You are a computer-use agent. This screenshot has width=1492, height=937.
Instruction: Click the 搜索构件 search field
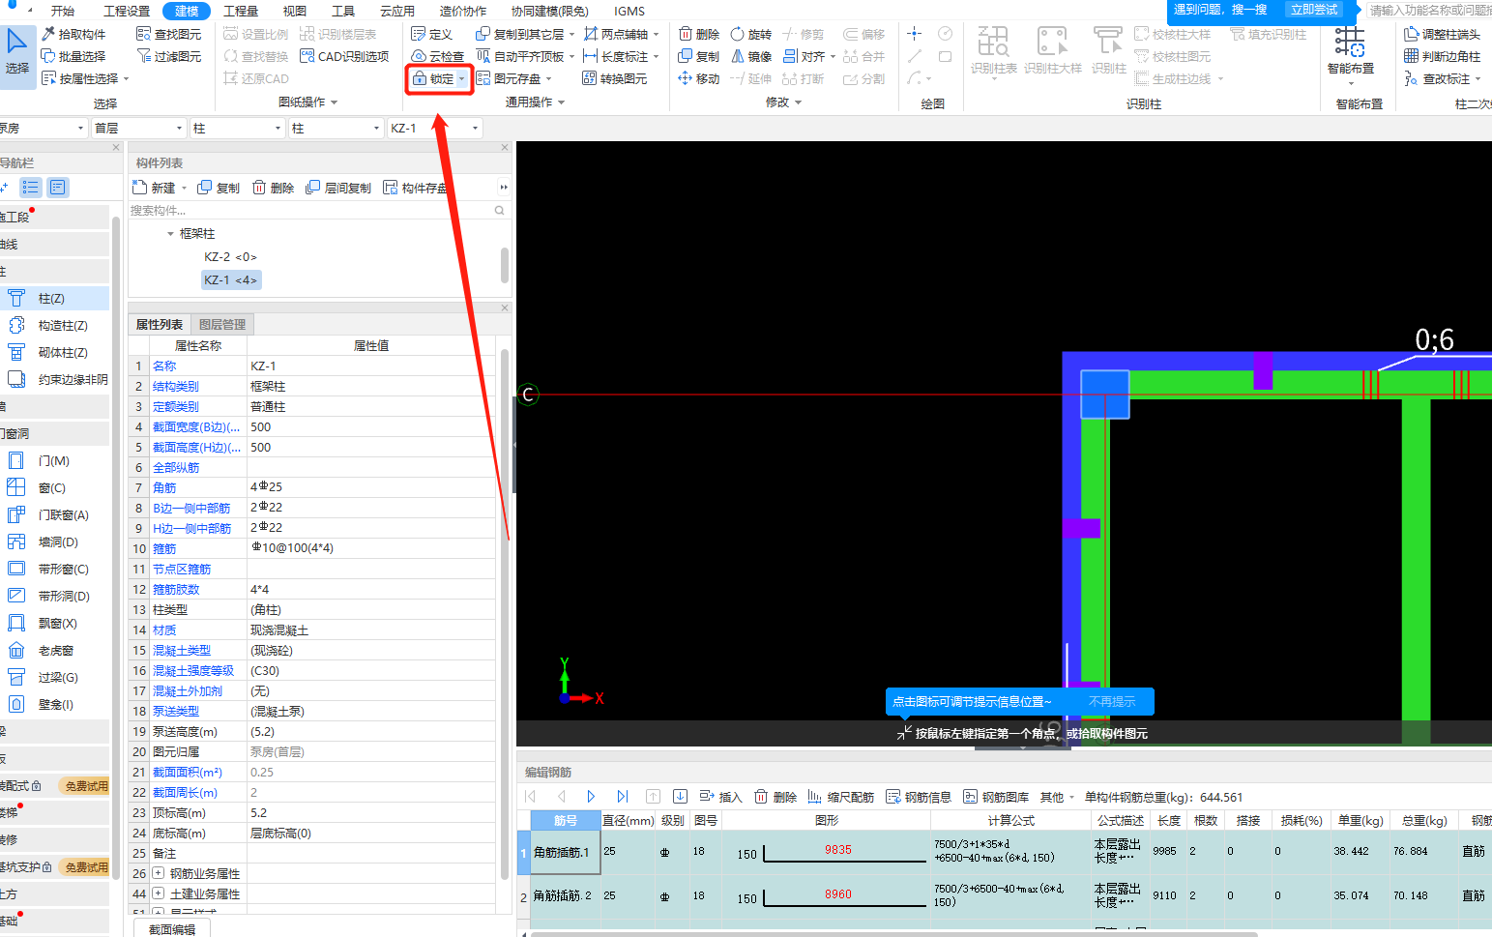[x=319, y=210]
